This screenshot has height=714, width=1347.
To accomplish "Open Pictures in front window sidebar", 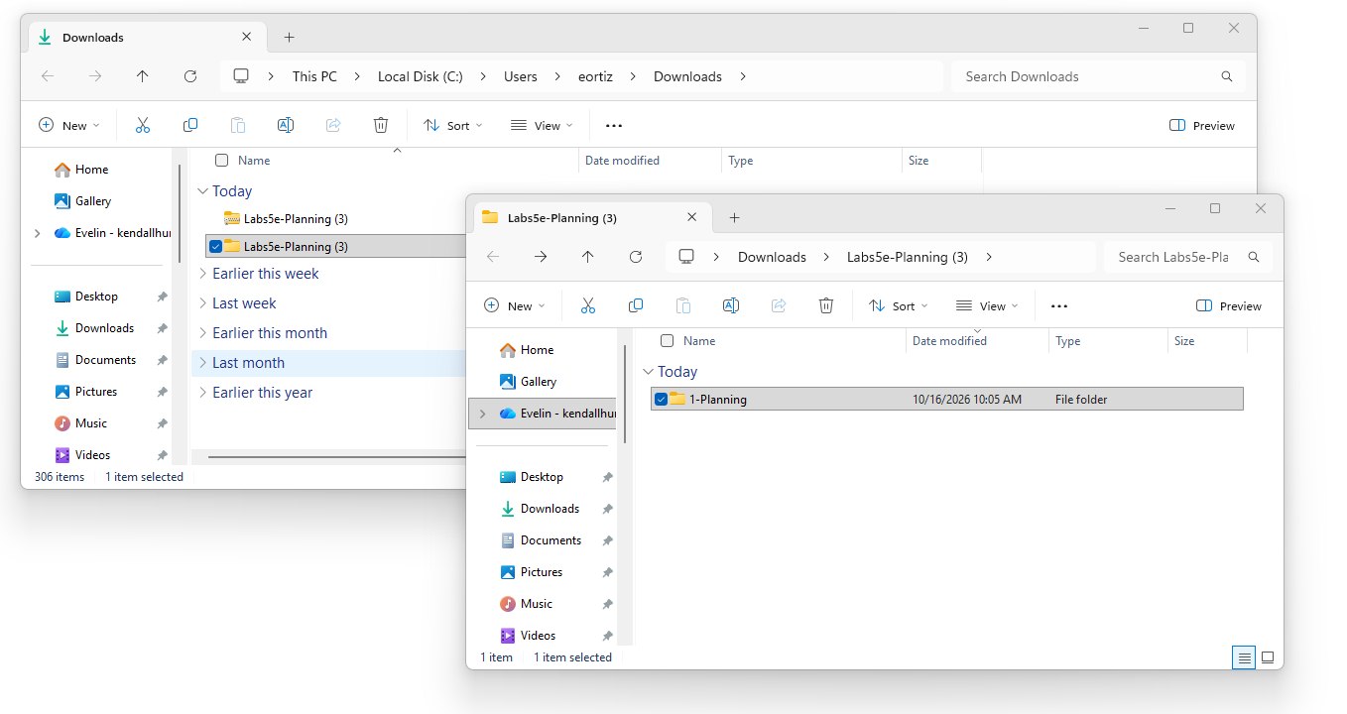I will (542, 572).
